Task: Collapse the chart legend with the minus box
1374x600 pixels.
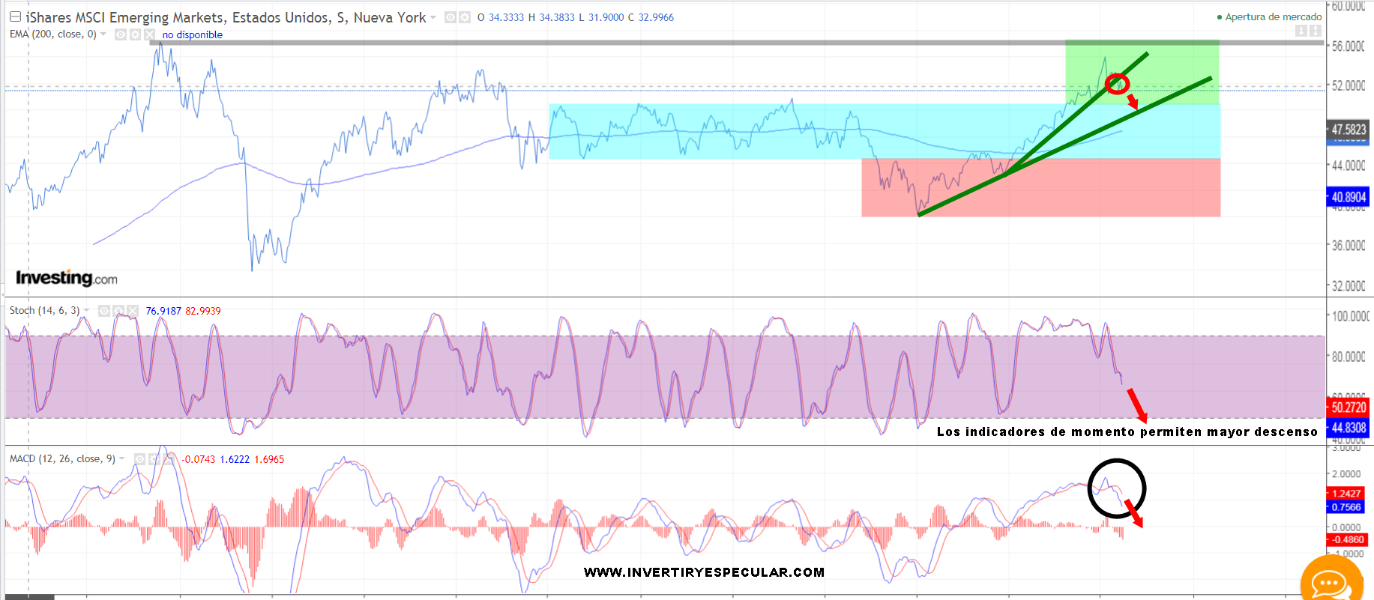Action: 15,16
